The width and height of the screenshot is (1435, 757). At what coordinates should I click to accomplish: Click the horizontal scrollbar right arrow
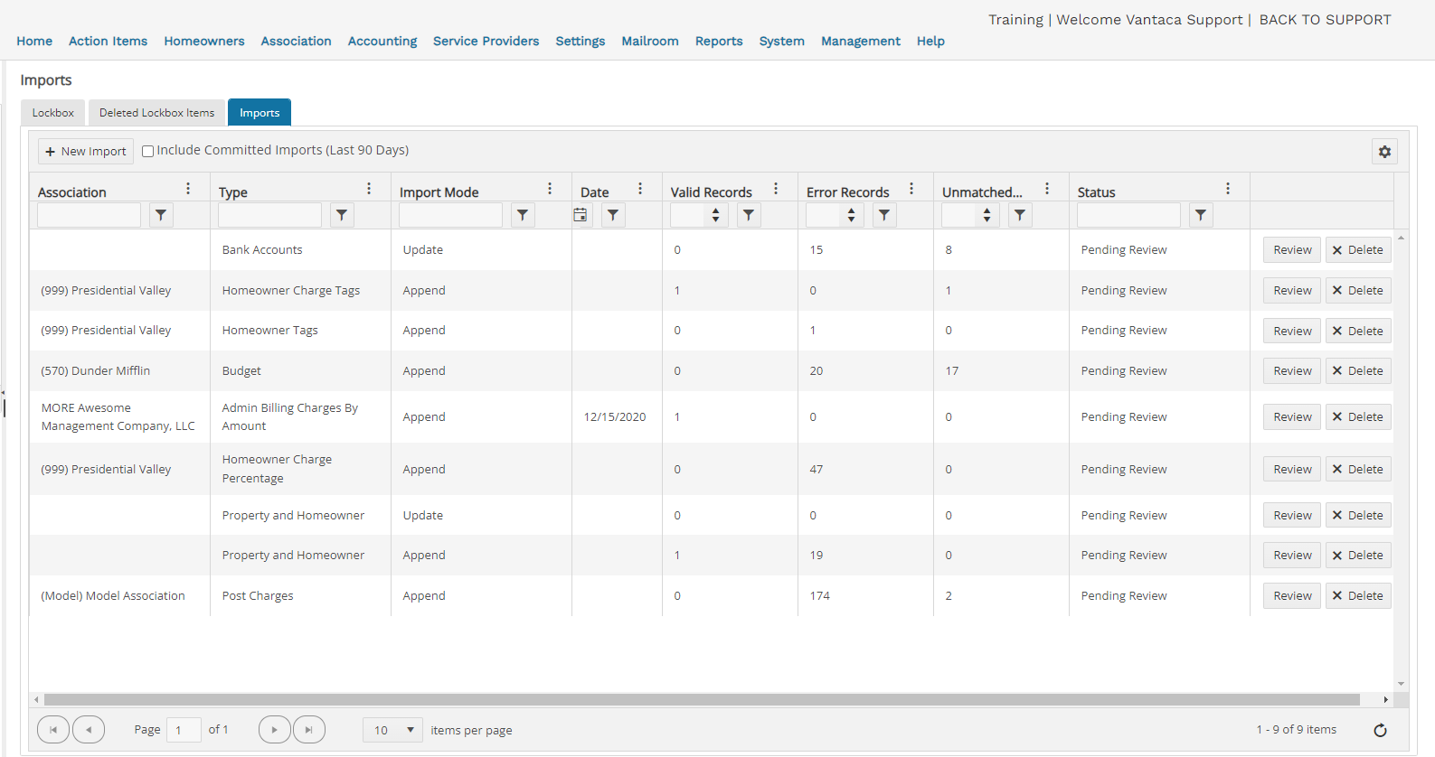point(1385,700)
